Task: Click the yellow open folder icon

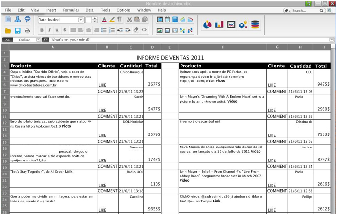Action: click(x=8, y=31)
